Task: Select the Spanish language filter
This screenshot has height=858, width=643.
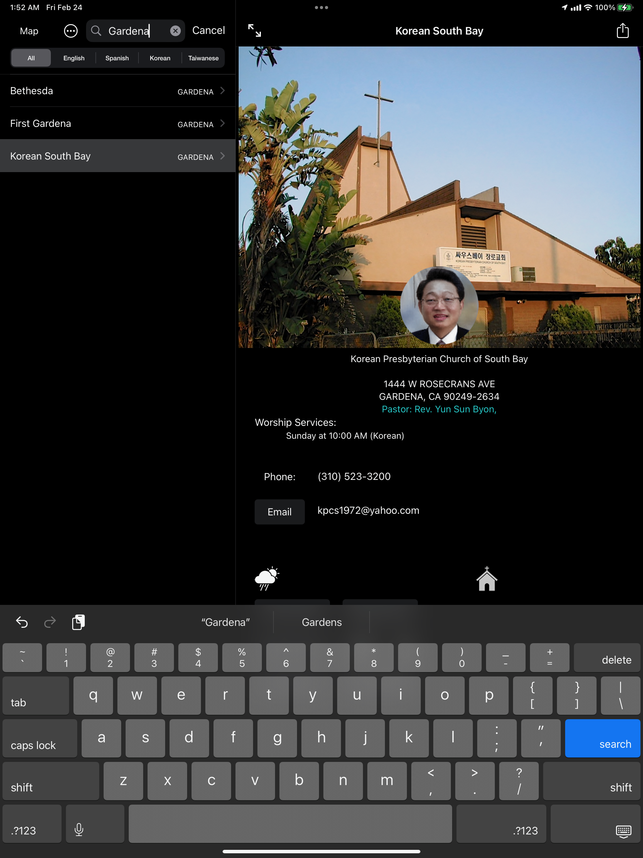Action: point(117,58)
